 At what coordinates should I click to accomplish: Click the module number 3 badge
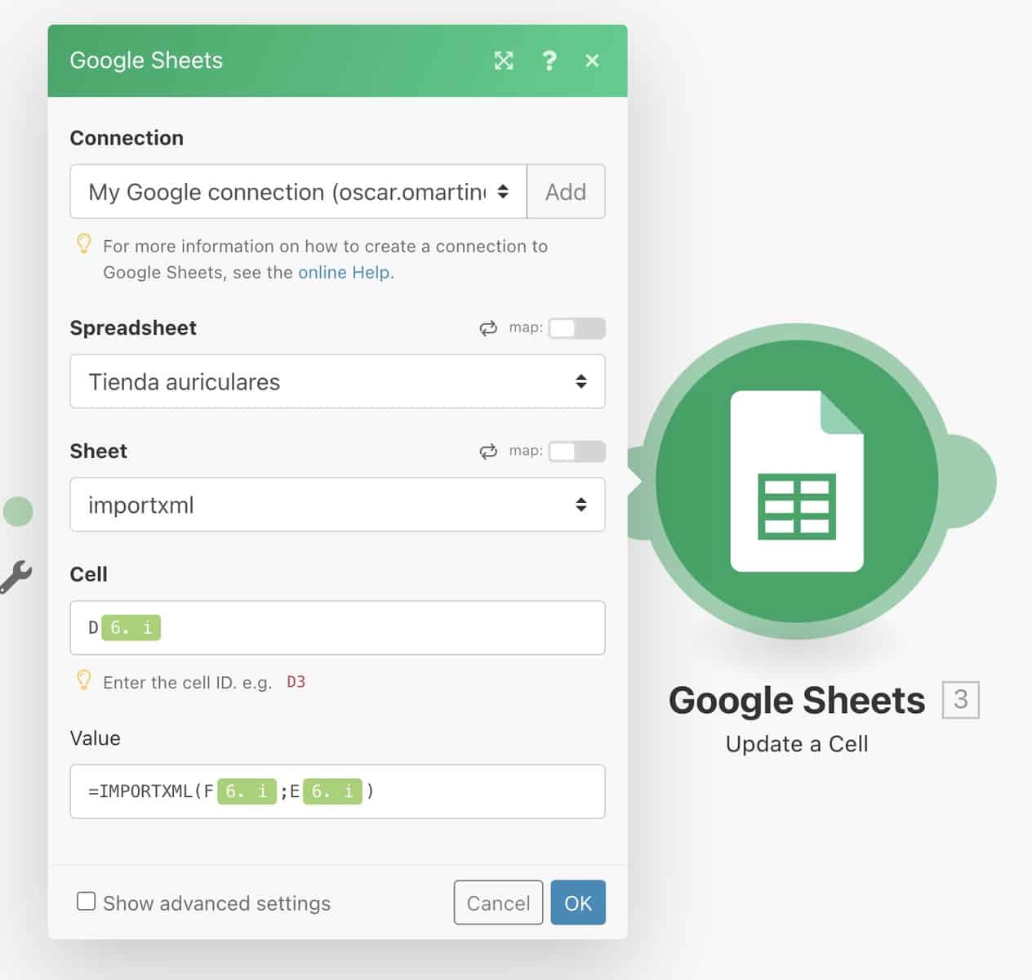(x=961, y=700)
